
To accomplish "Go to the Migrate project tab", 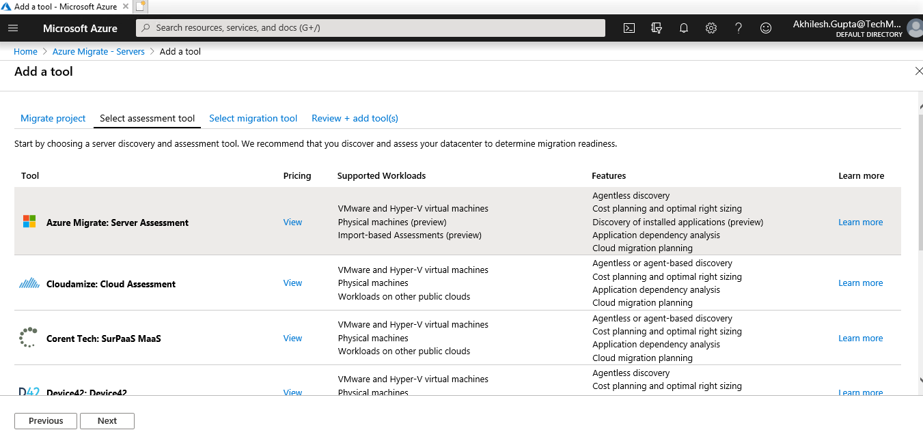I will coord(53,118).
